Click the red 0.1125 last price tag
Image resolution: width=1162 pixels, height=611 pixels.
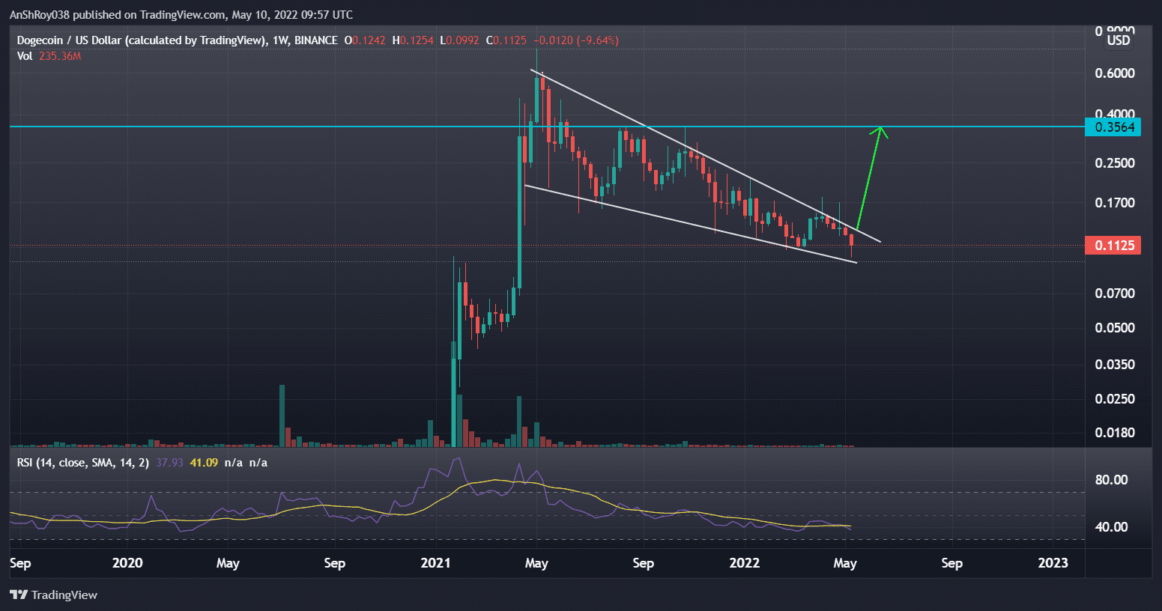(x=1113, y=245)
